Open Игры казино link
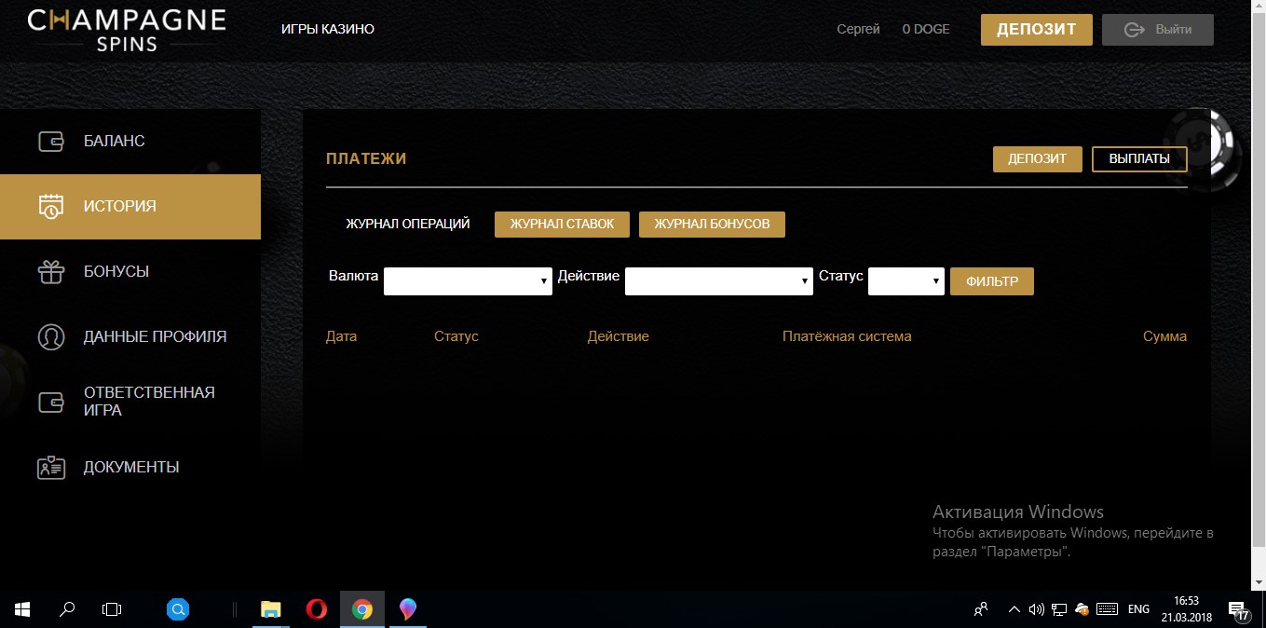Image resolution: width=1266 pixels, height=628 pixels. 328,29
